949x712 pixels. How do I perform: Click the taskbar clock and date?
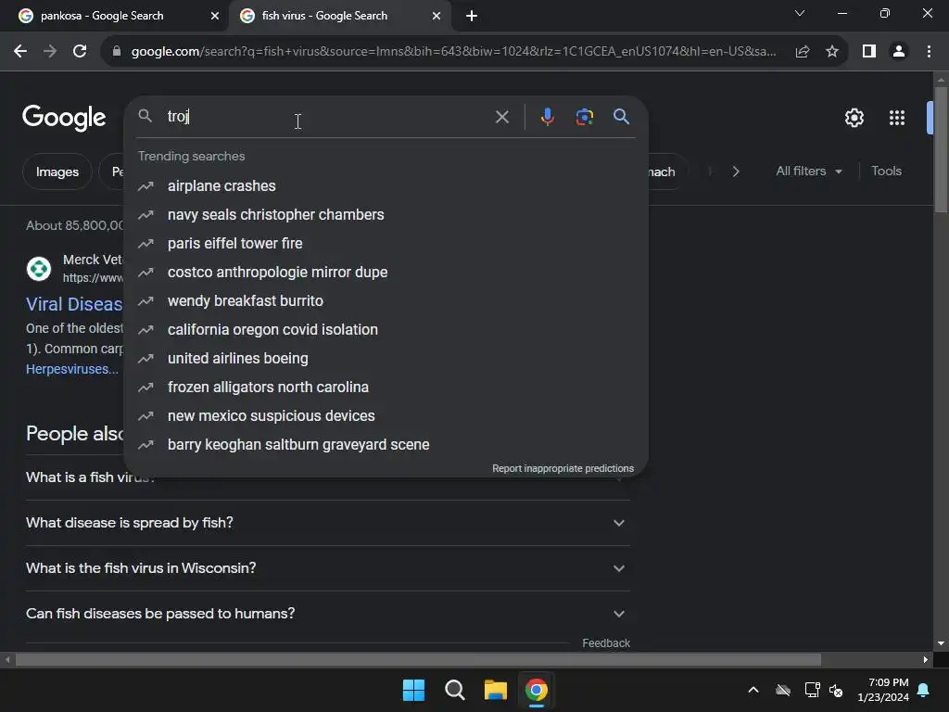883,690
